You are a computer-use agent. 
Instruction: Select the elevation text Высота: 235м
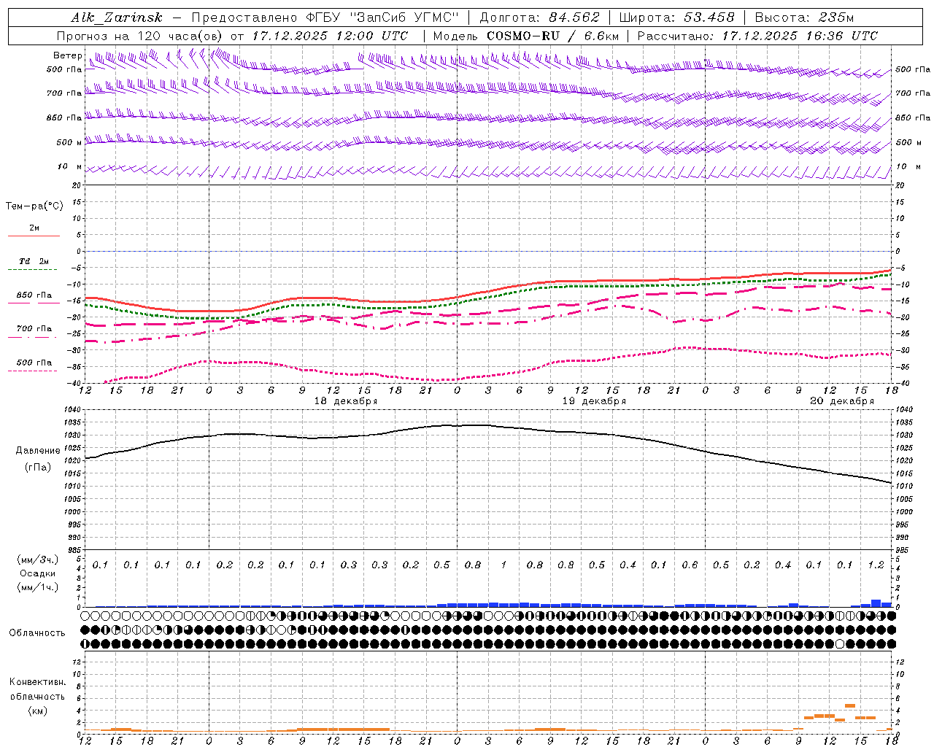click(804, 18)
